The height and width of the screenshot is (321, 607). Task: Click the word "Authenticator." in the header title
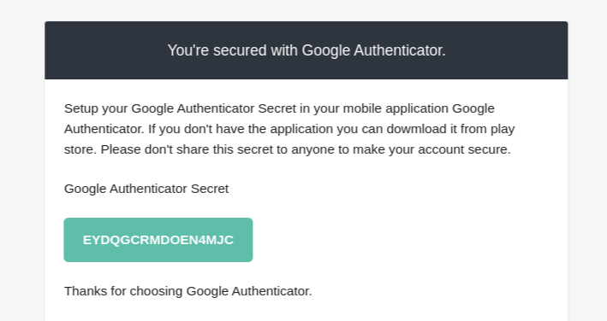400,50
